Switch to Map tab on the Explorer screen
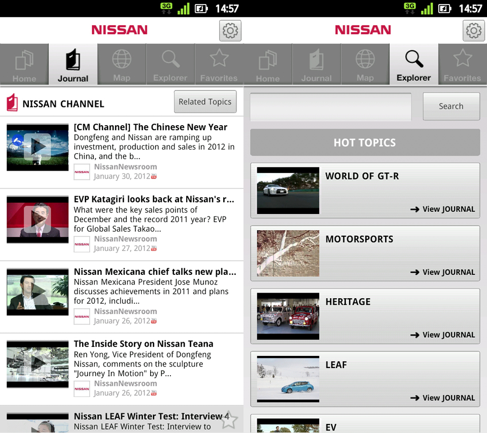487x433 pixels. [x=365, y=64]
